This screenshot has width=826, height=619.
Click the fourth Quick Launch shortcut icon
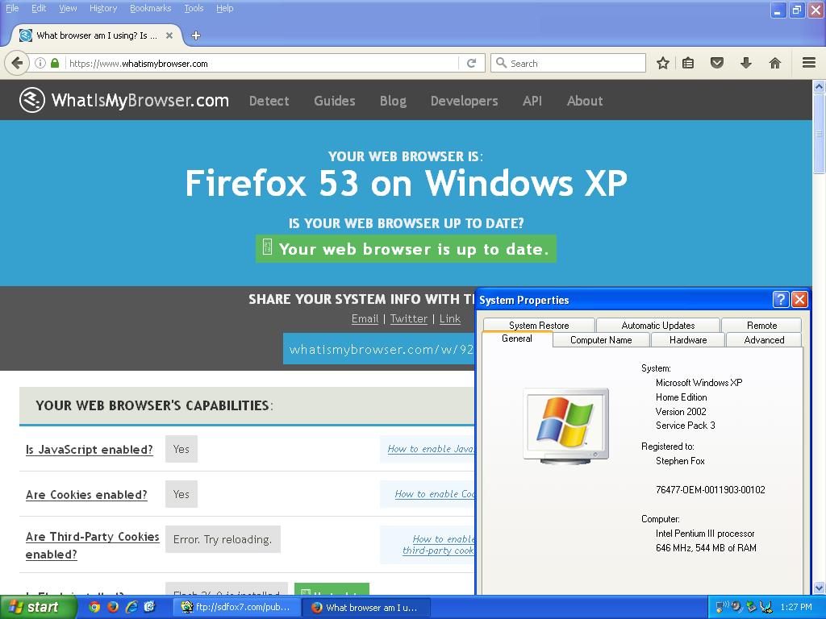149,607
